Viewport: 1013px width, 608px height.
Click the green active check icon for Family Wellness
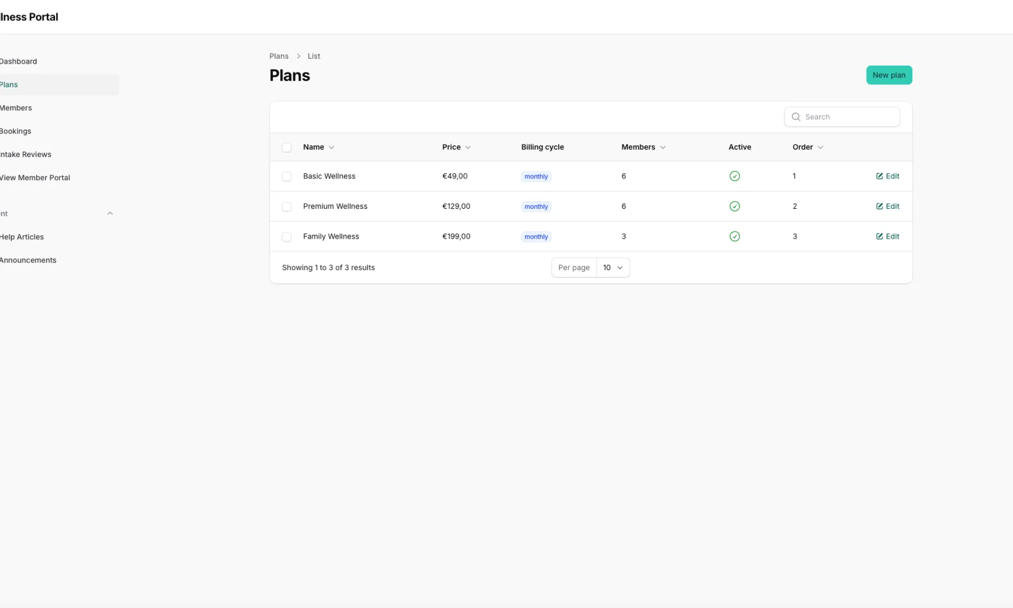pos(735,236)
